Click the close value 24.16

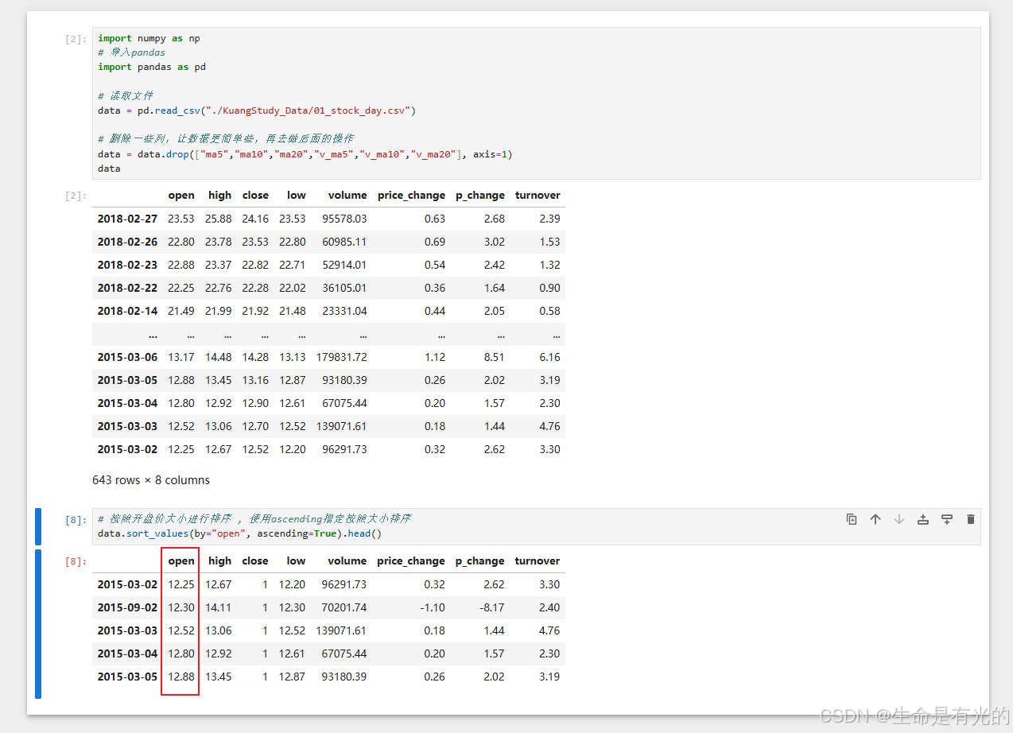click(255, 219)
